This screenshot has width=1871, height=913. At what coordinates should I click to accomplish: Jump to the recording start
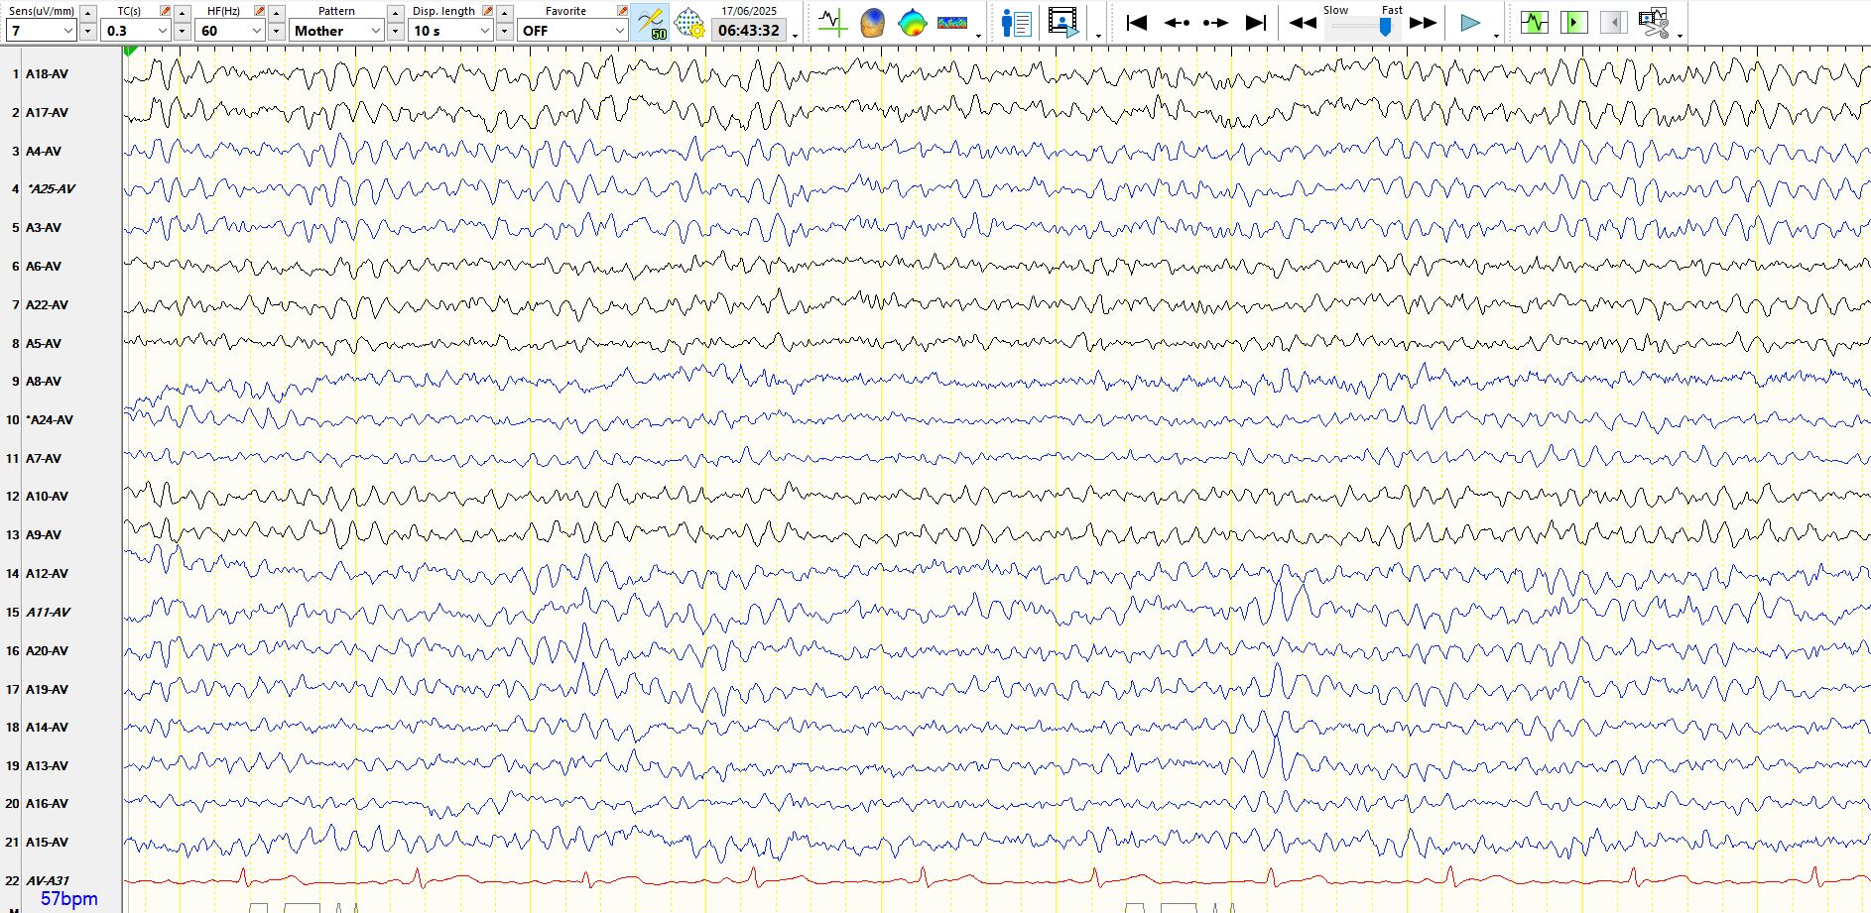[1137, 22]
